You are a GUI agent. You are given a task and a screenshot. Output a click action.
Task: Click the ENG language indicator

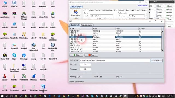click(x=163, y=96)
